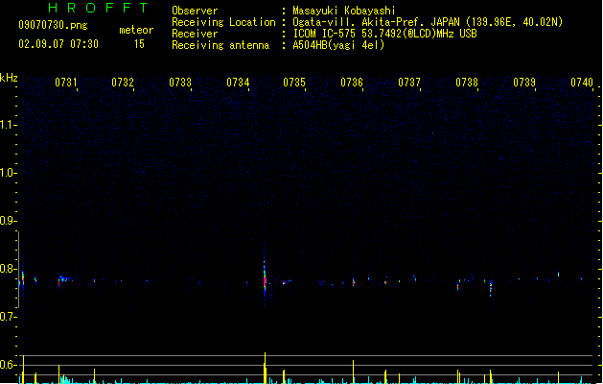Click the 0732 time marker
603x384 pixels.
(123, 83)
